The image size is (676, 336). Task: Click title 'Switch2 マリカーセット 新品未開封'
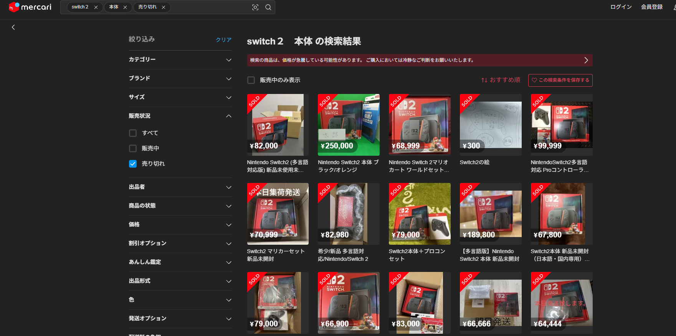click(x=276, y=255)
